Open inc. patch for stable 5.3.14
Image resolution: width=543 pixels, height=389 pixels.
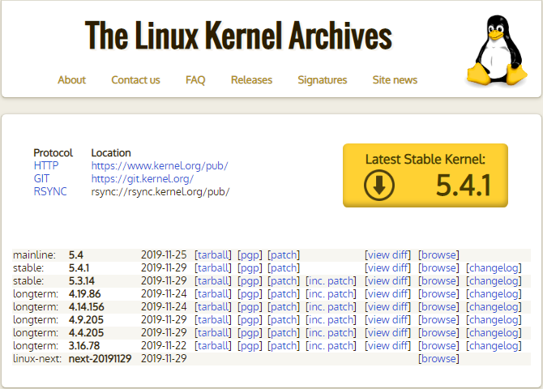[331, 281]
